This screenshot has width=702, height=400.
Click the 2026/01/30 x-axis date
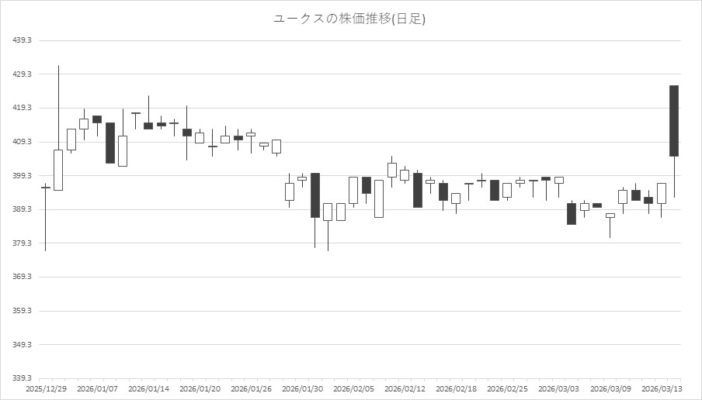click(302, 388)
